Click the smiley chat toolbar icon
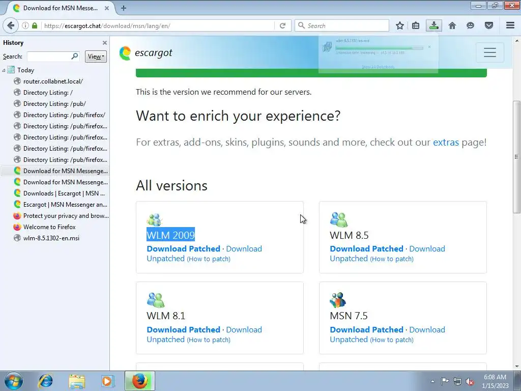The height and width of the screenshot is (391, 521). [x=470, y=25]
